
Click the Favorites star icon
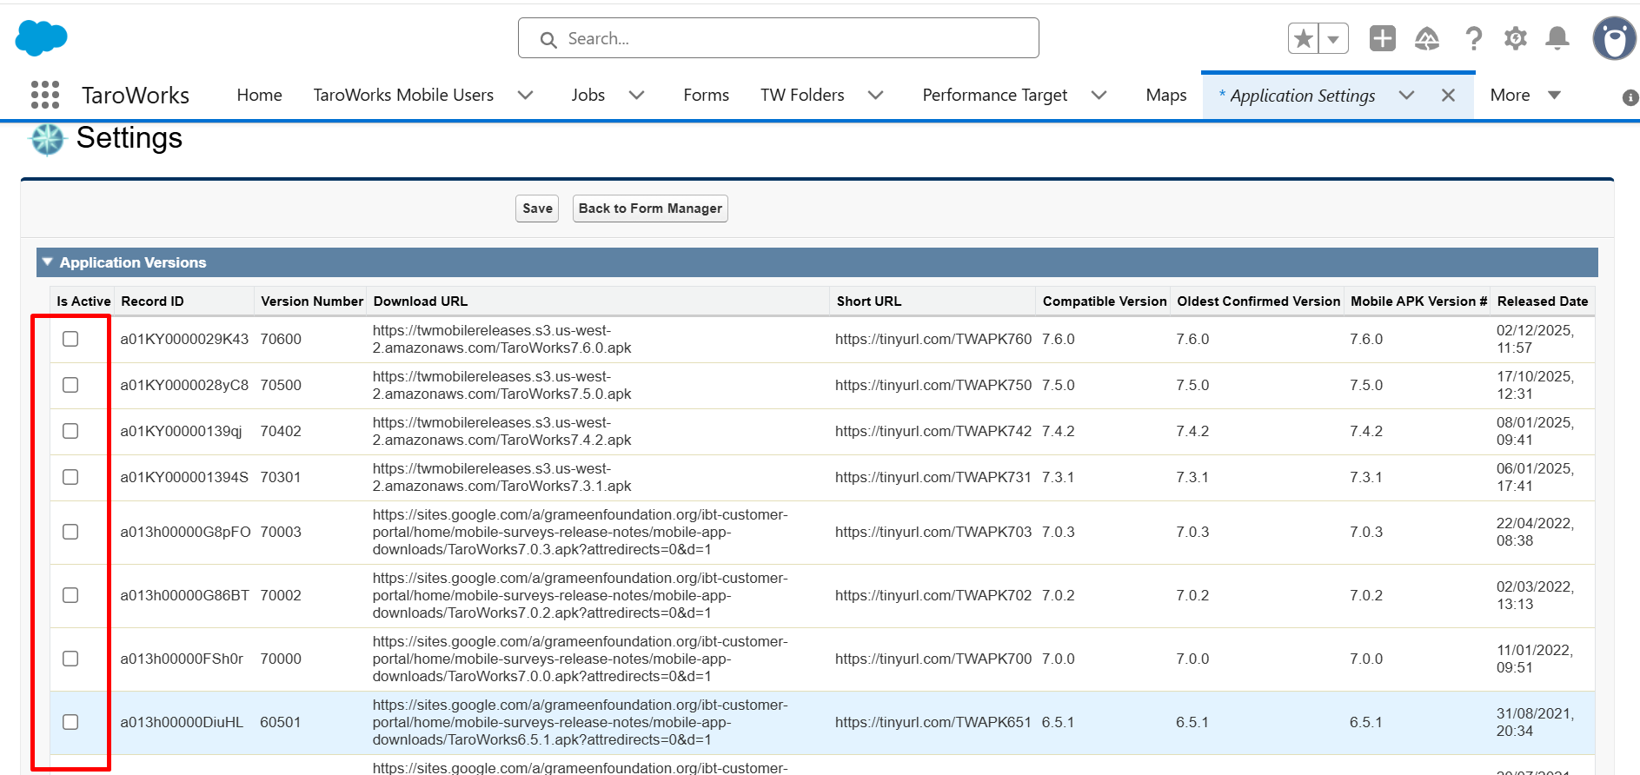(1303, 38)
